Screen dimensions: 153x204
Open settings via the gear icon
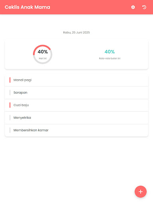pyautogui.click(x=133, y=7)
